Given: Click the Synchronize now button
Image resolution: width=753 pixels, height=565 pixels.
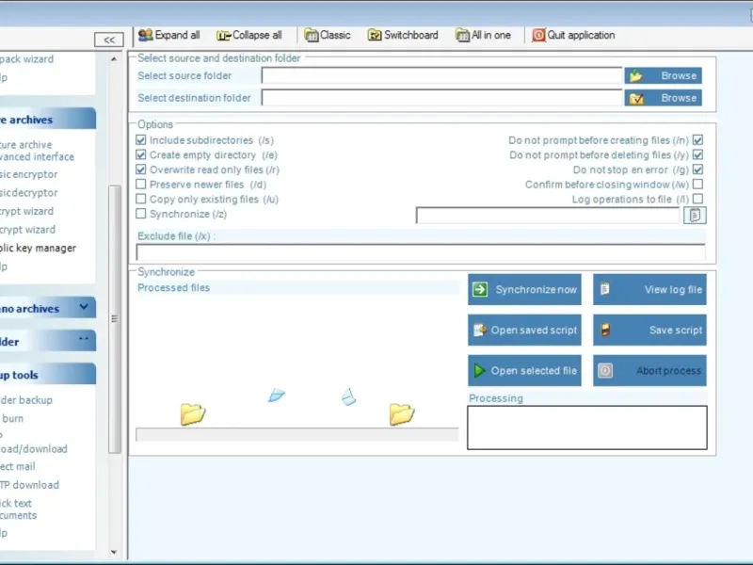Looking at the screenshot, I should coord(524,289).
